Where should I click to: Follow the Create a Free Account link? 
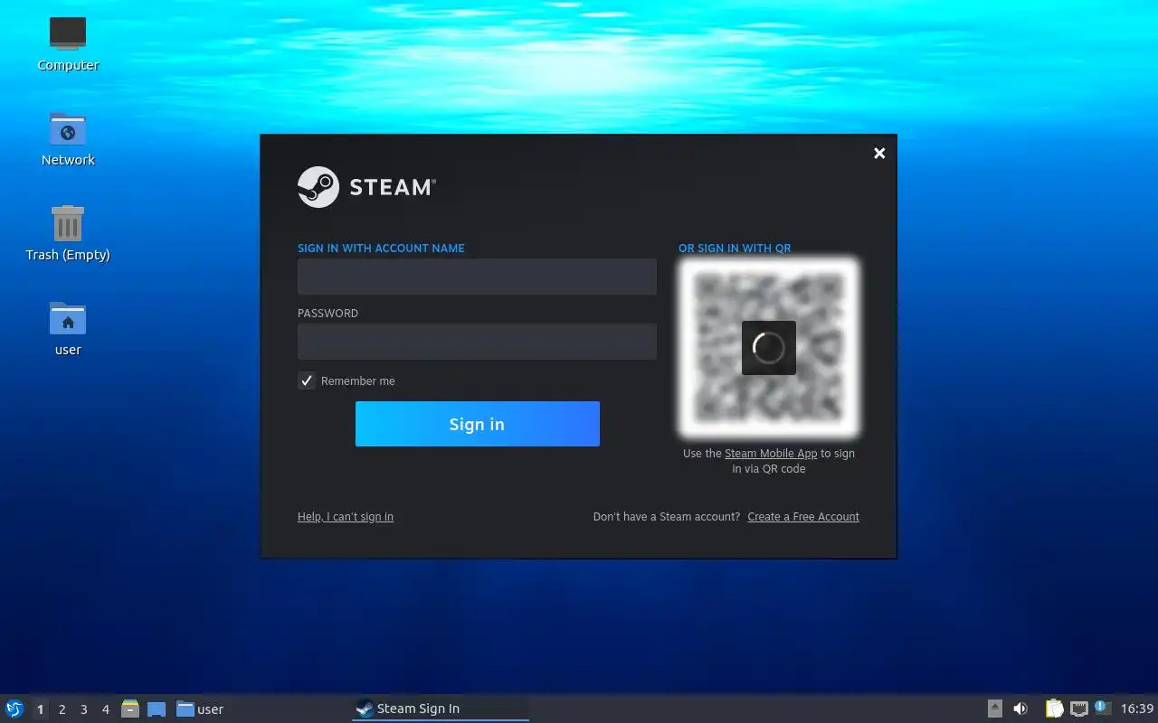(x=803, y=517)
